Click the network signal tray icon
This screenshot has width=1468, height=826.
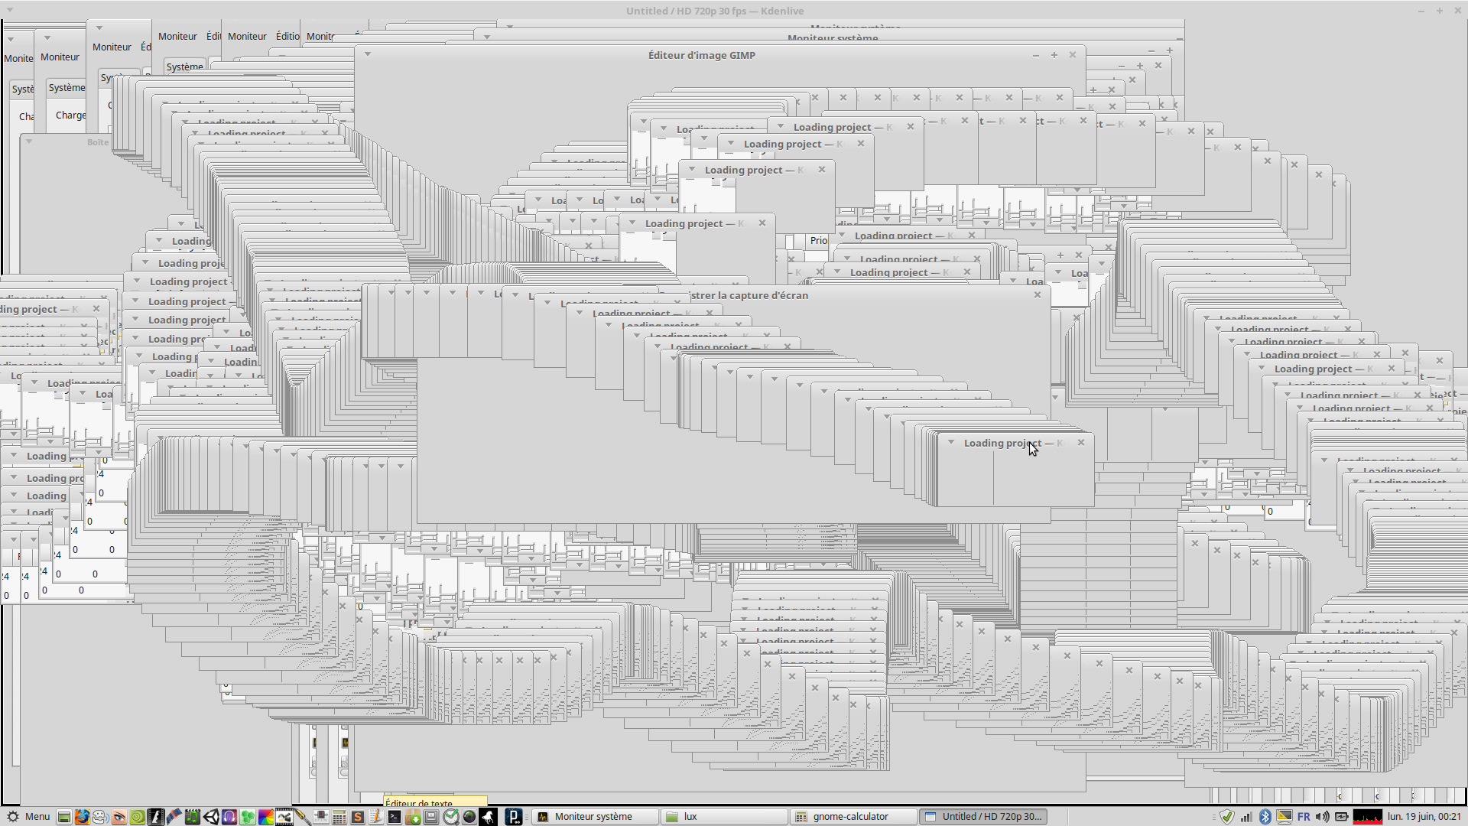pos(1246,817)
